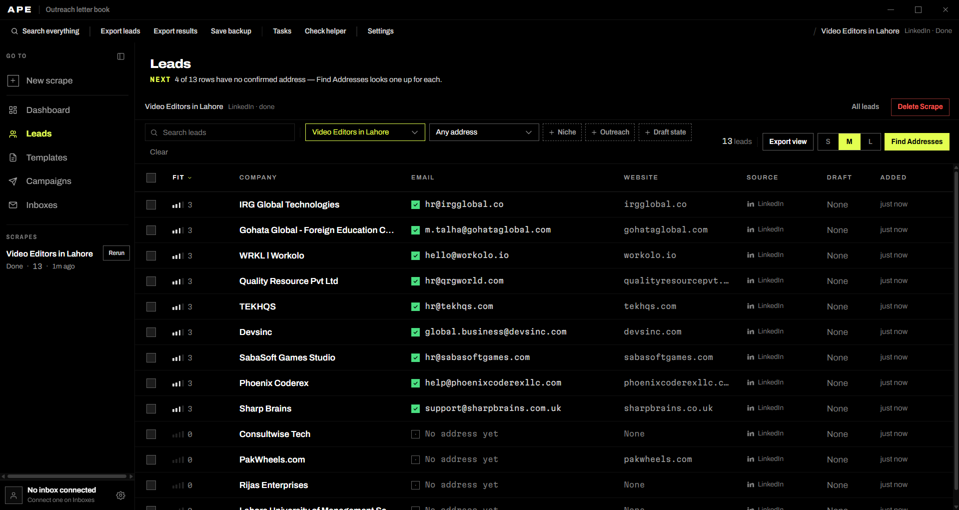Select M row density

(x=849, y=142)
